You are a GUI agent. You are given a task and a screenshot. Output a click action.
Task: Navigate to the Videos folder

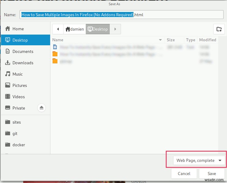point(25,97)
